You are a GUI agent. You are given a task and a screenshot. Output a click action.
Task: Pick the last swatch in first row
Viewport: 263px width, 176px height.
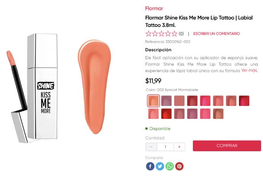click(244, 101)
